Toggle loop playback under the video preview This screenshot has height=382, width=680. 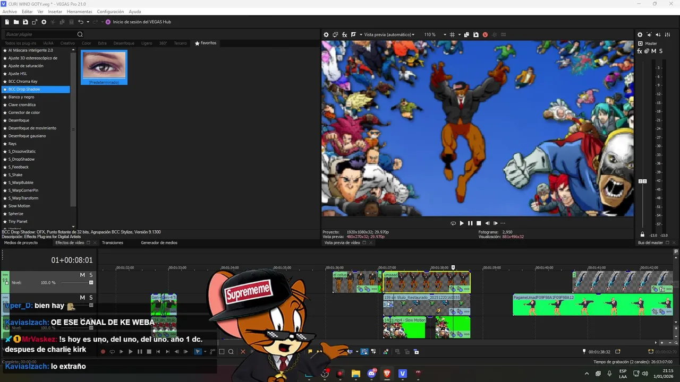point(453,223)
